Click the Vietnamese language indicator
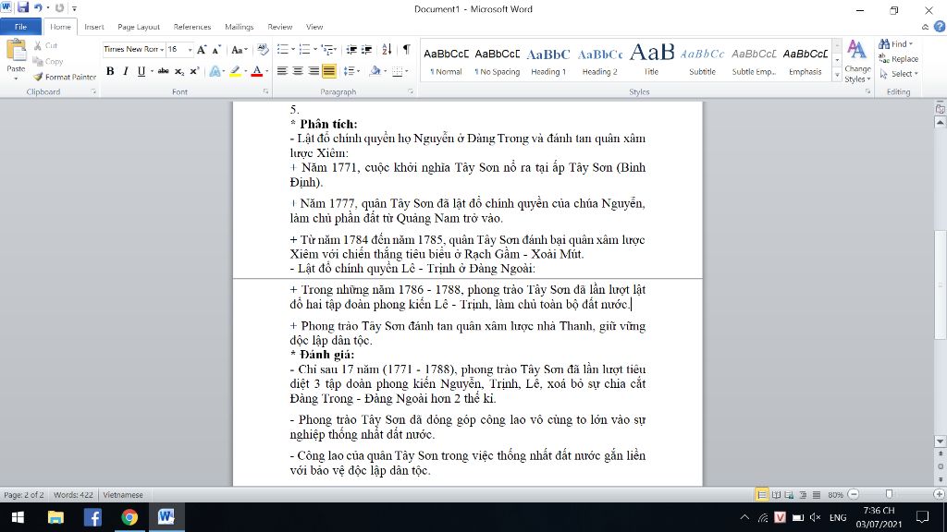The image size is (947, 532). [123, 495]
